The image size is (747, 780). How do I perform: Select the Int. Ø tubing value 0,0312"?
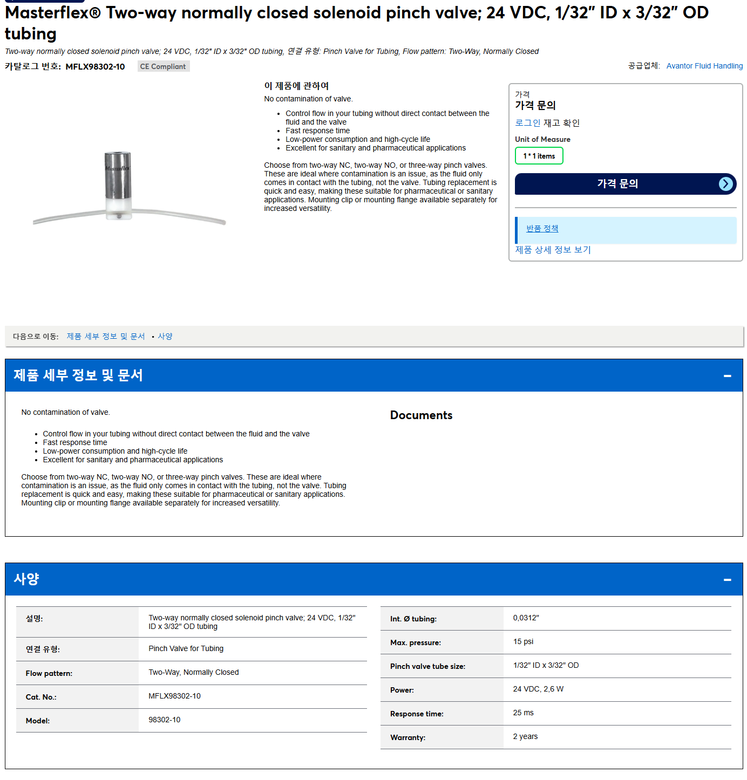[x=526, y=618]
